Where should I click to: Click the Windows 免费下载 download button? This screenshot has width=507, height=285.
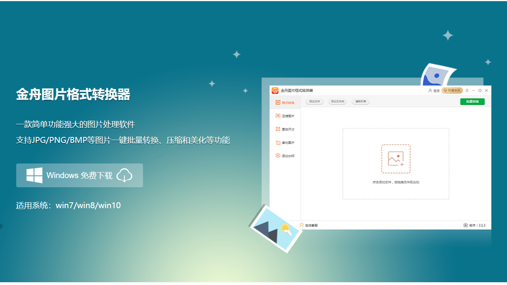80,175
